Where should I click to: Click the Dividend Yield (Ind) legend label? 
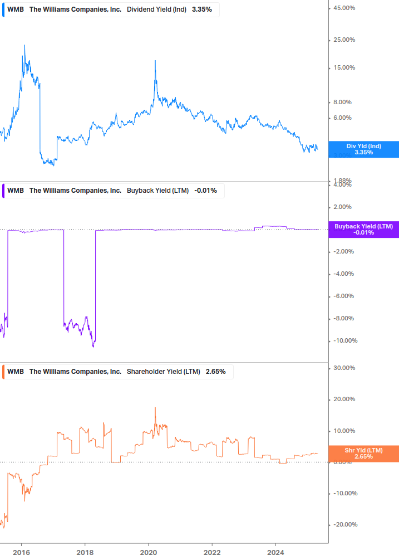pos(156,9)
